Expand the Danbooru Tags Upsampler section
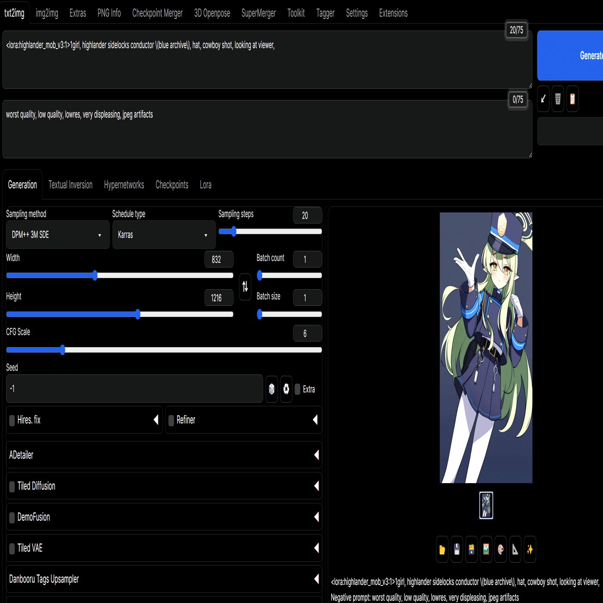This screenshot has height=603, width=603. click(164, 579)
